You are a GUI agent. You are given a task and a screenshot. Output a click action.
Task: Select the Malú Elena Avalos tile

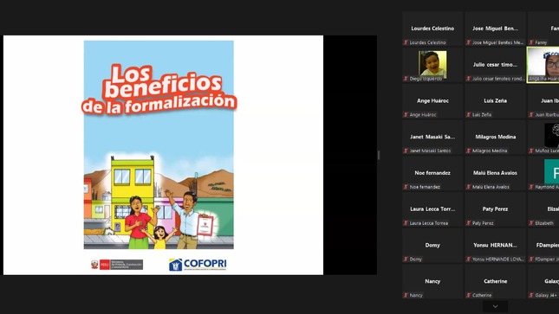click(495, 173)
